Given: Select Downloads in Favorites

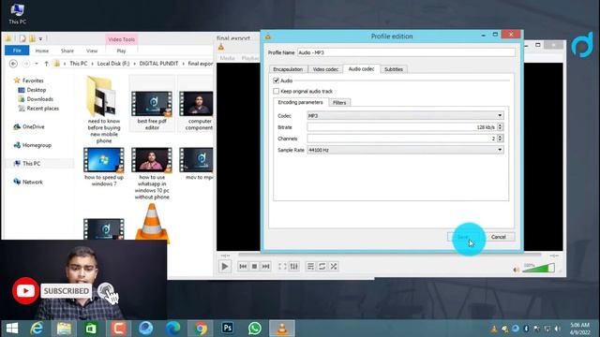Looking at the screenshot, I should click(39, 99).
